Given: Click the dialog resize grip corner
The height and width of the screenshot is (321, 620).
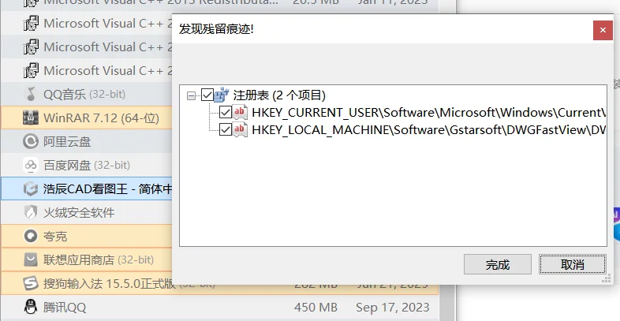Looking at the screenshot, I should [606, 279].
